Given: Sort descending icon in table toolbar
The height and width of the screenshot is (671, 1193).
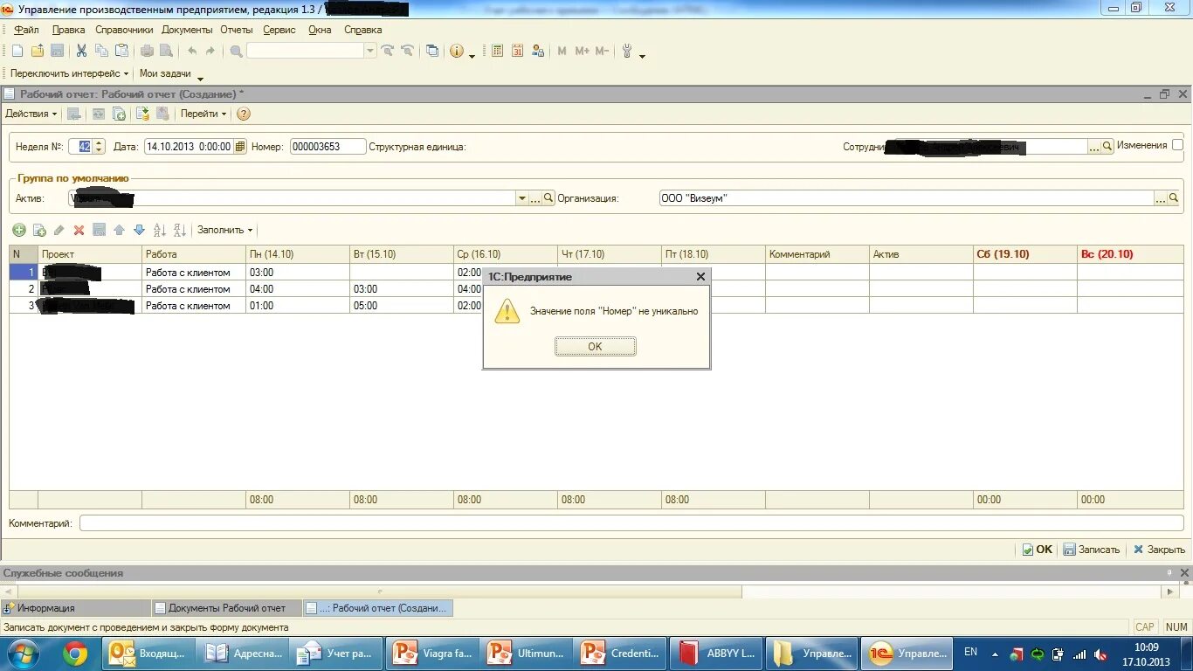Looking at the screenshot, I should coord(179,231).
